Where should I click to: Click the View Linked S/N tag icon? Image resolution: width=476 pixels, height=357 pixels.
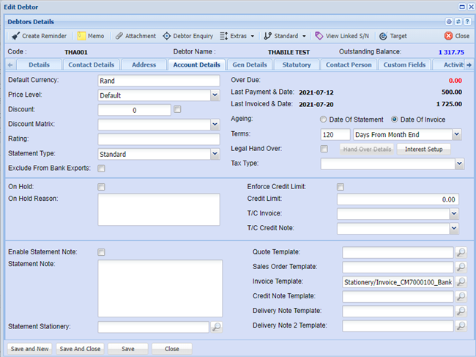319,35
